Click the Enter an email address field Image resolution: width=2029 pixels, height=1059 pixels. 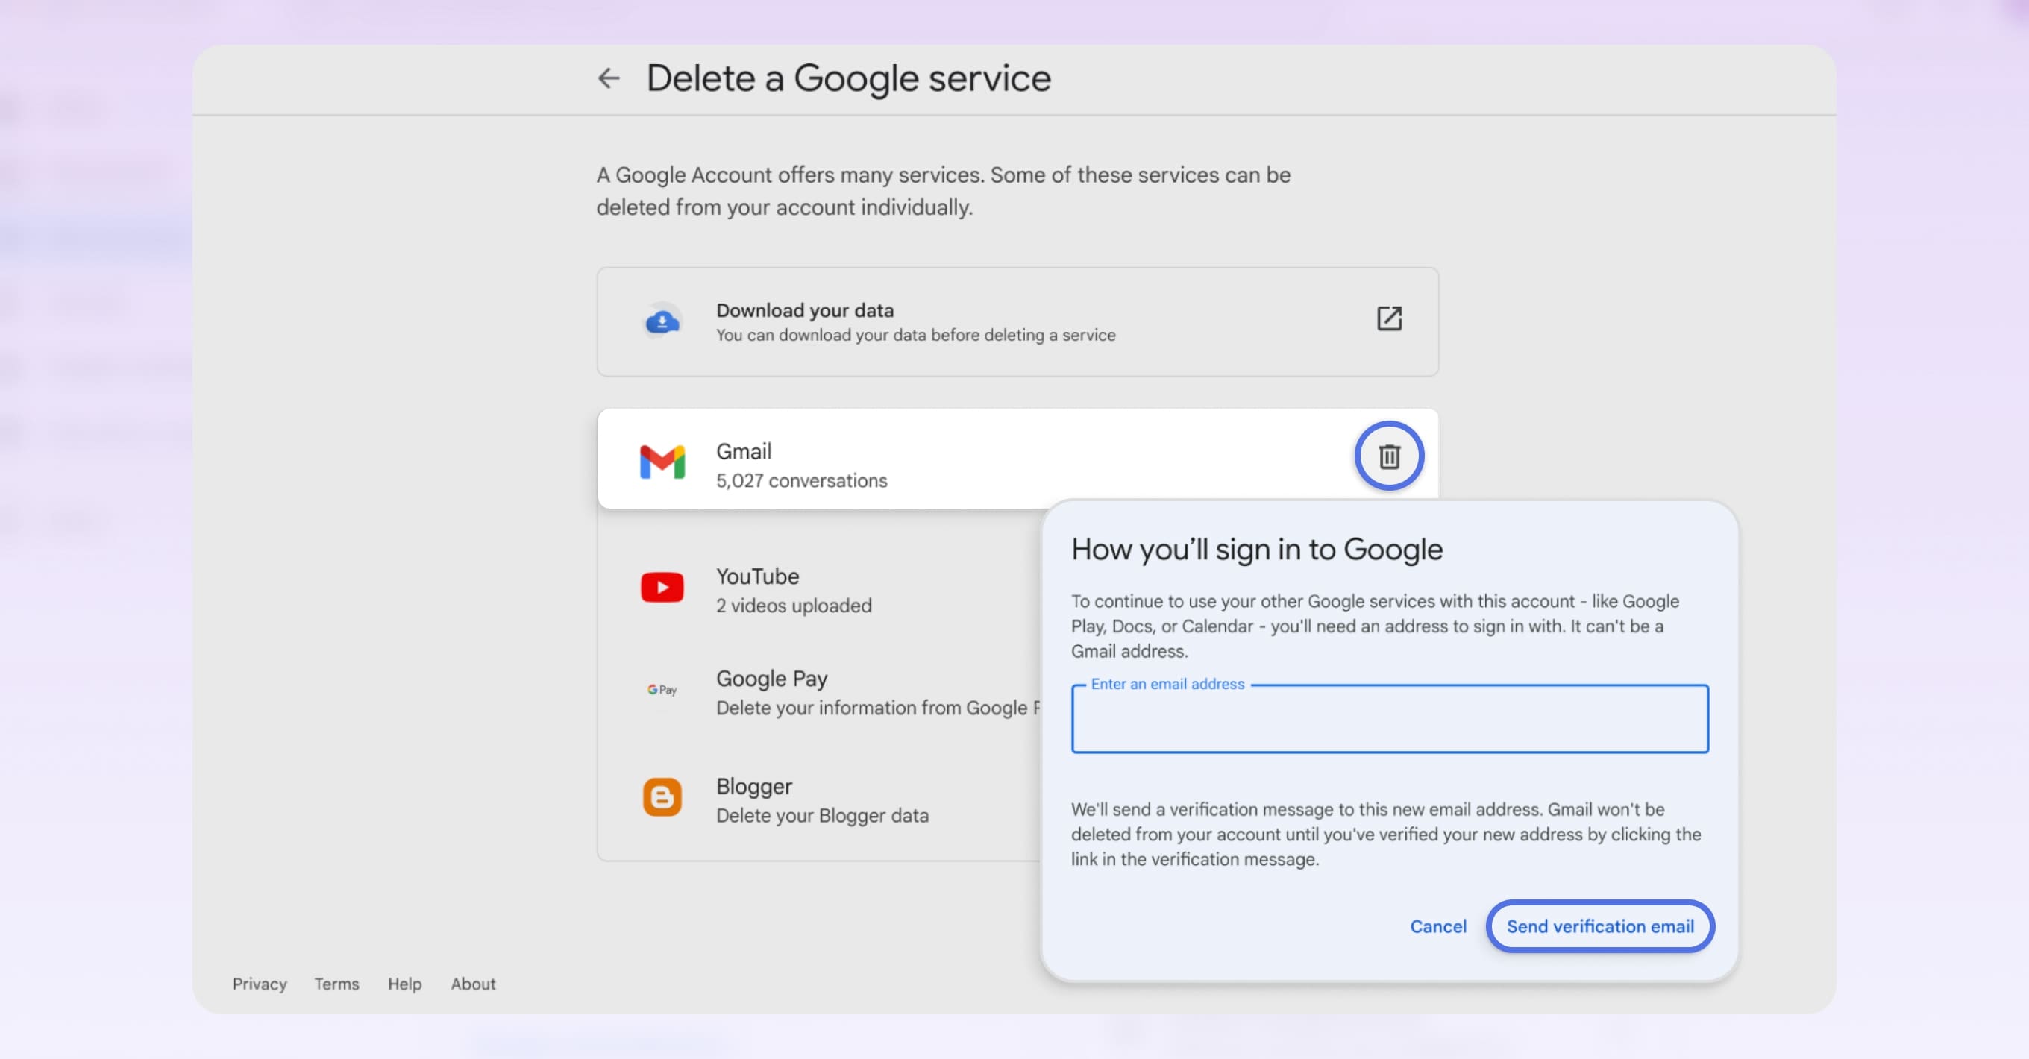pyautogui.click(x=1390, y=719)
